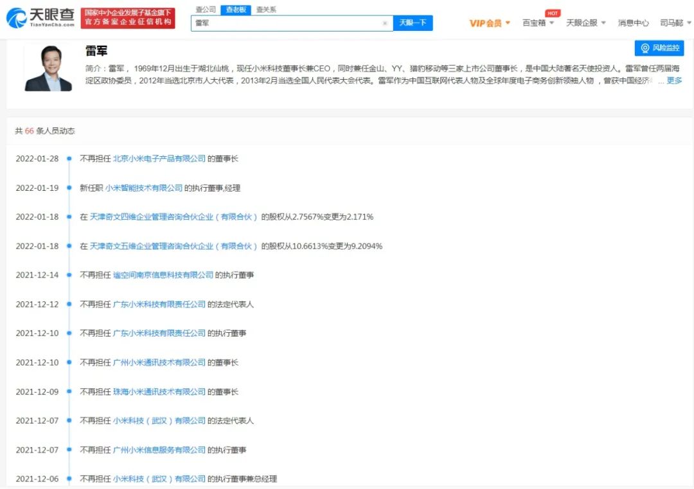Screen dimensions: 694x489
Task: Click the 国家中小企业发展子基金旗下 red banner
Action: pos(128,18)
